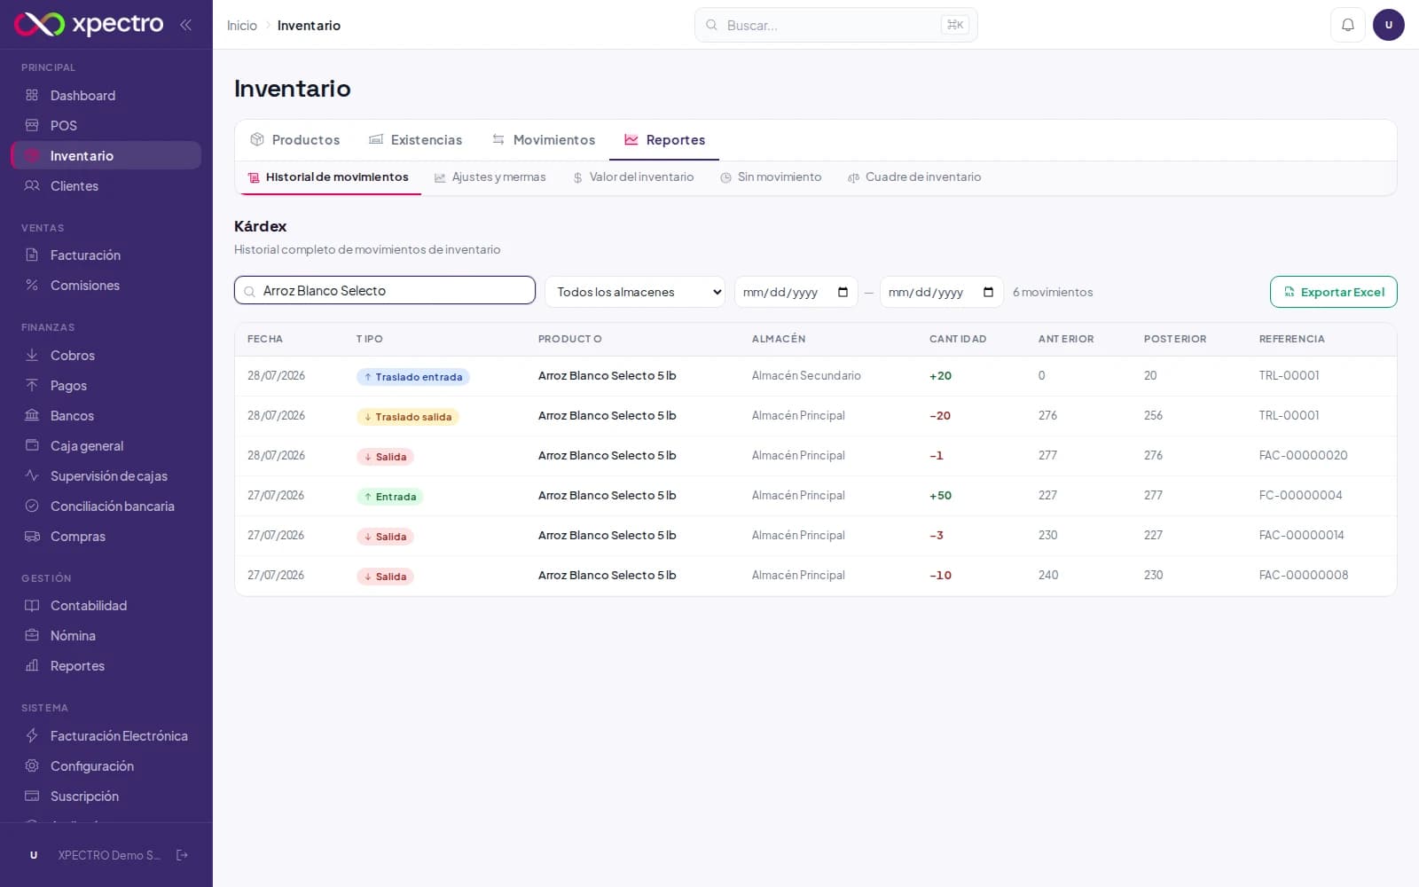Click the Clientes sidebar icon
The width and height of the screenshot is (1419, 887).
[32, 185]
